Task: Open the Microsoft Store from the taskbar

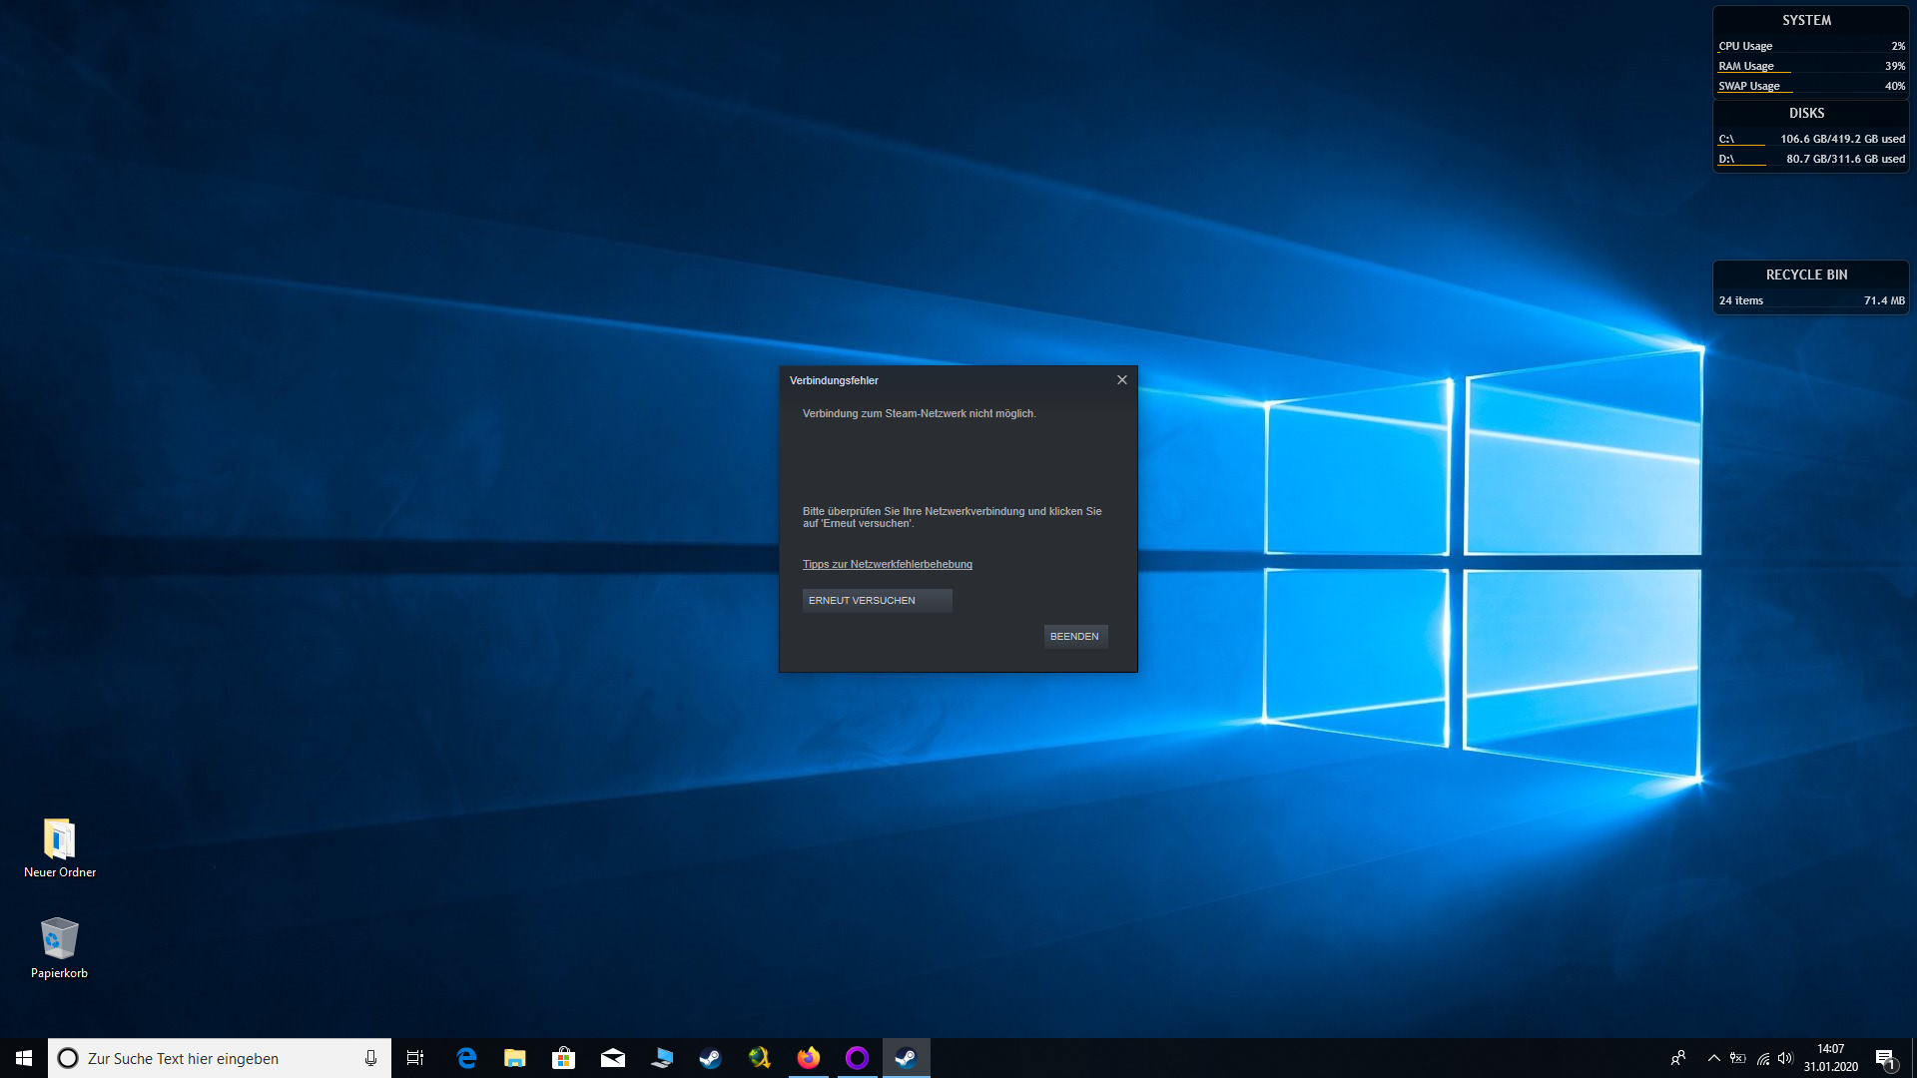Action: [x=564, y=1057]
